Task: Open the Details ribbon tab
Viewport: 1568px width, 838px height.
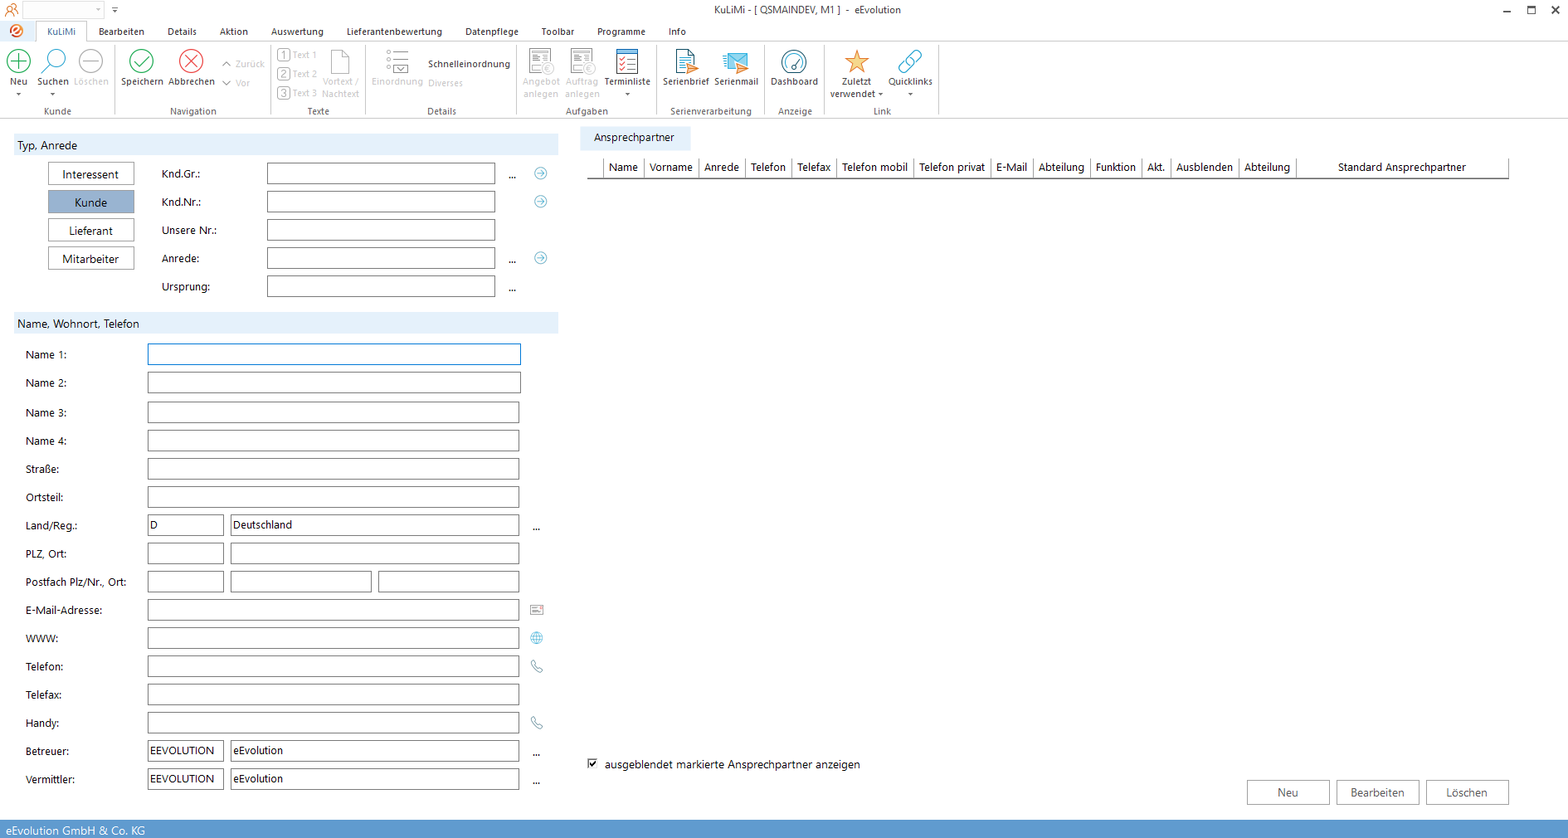Action: pyautogui.click(x=182, y=32)
